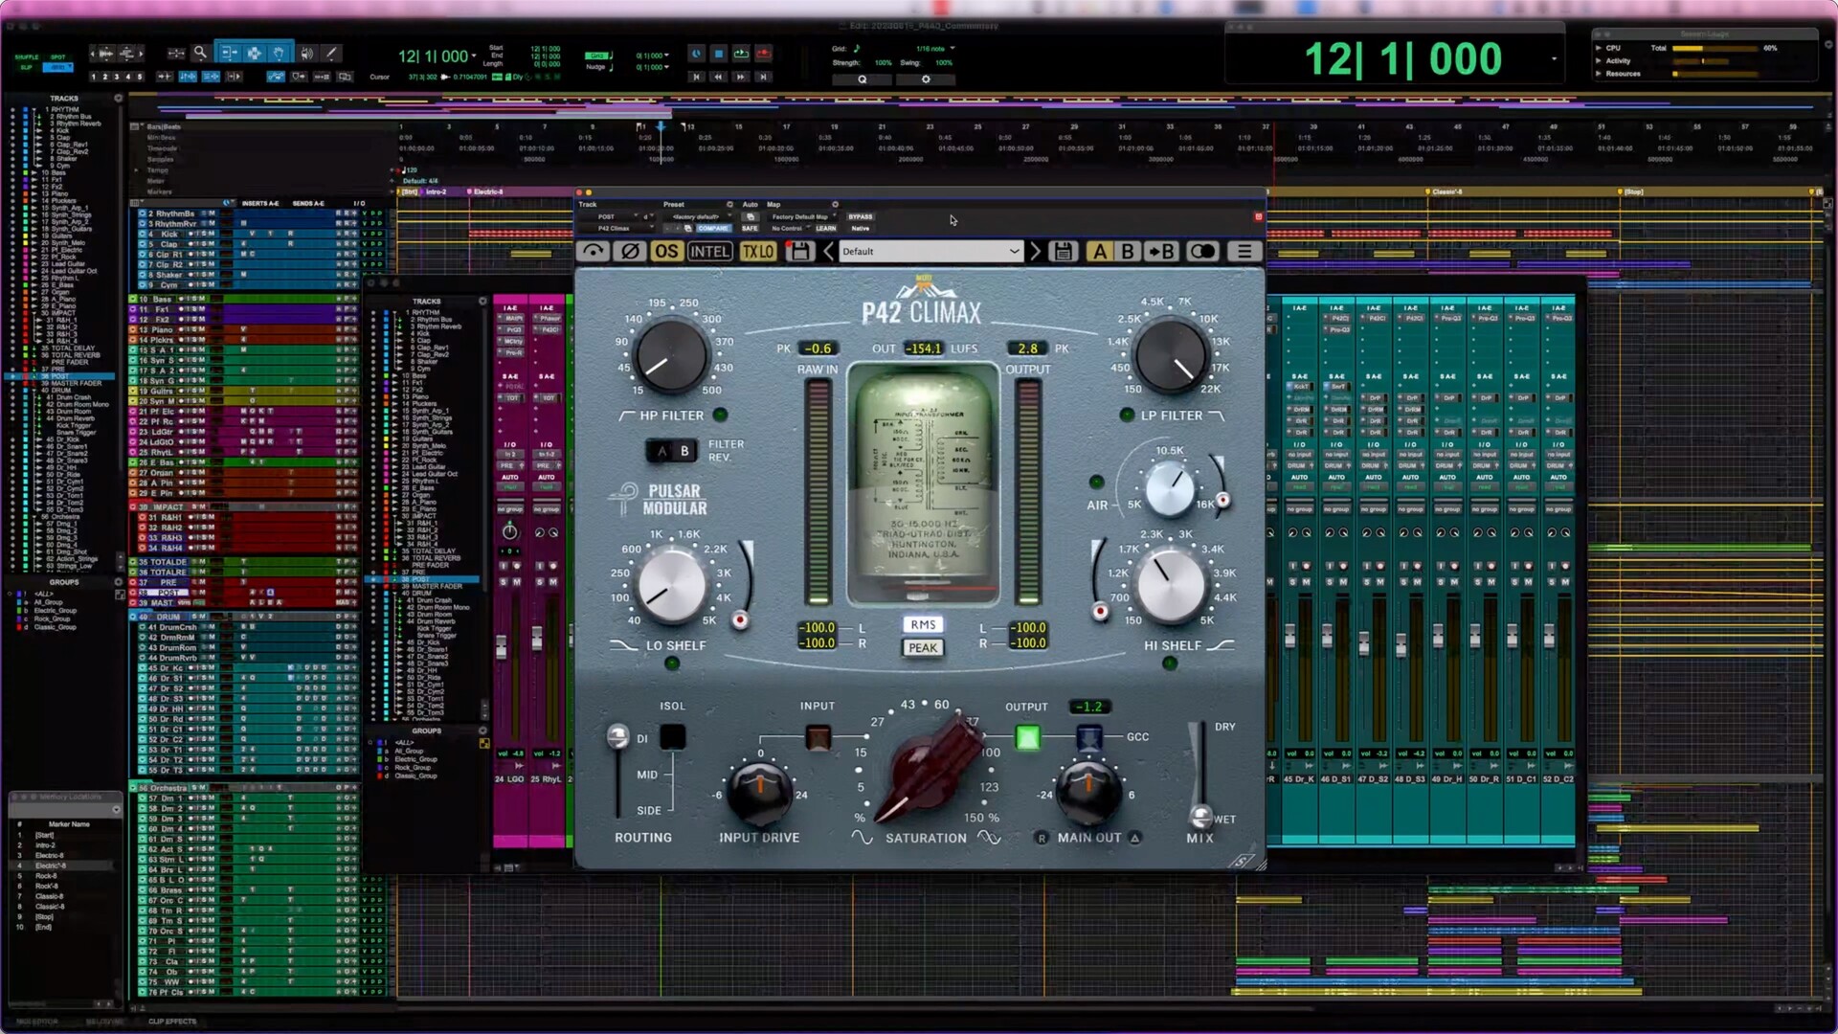This screenshot has width=1838, height=1034.
Task: Enable OS oversampling button
Action: coord(666,252)
